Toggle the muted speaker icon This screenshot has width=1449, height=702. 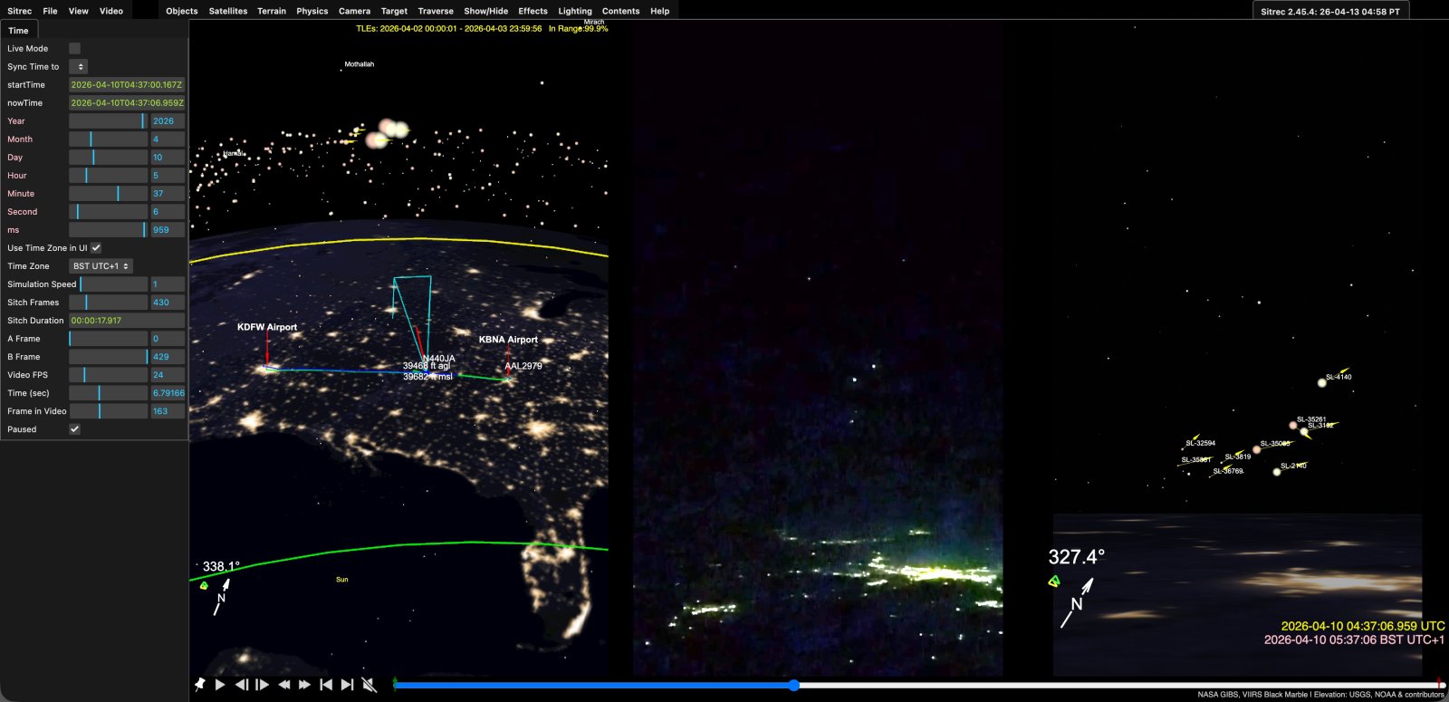[369, 685]
